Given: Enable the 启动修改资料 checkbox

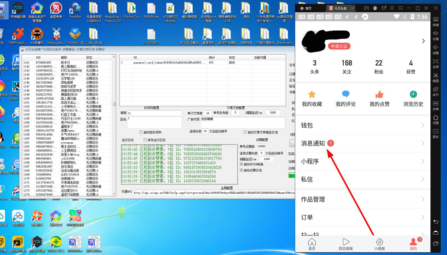Looking at the screenshot, I should [x=141, y=132].
